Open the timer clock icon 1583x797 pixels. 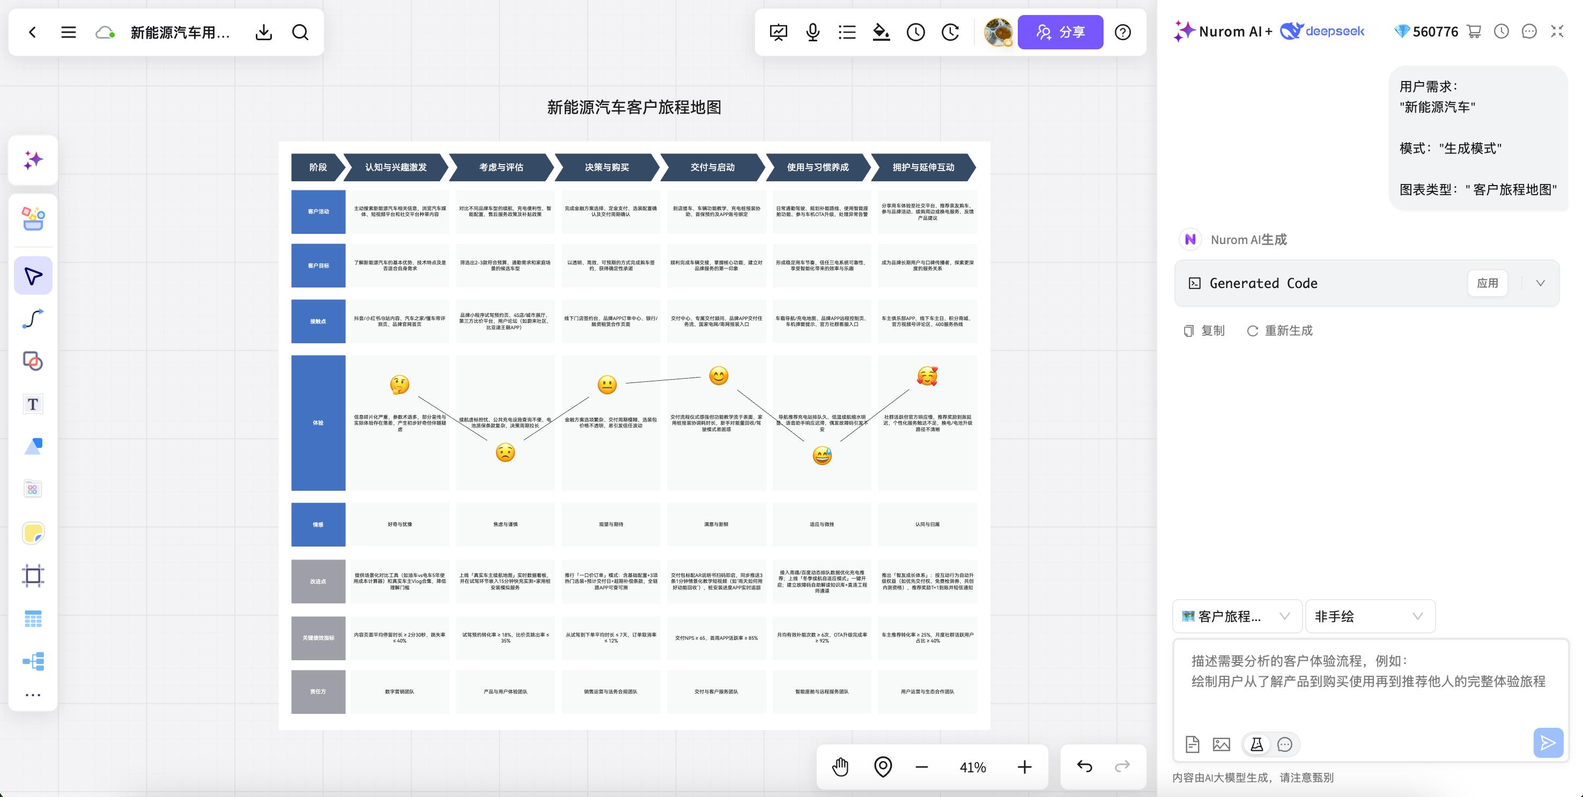[x=915, y=32]
